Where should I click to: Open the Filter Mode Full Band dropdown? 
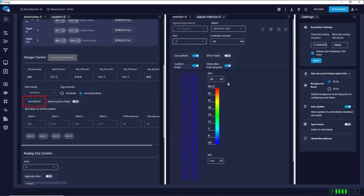[42, 93]
